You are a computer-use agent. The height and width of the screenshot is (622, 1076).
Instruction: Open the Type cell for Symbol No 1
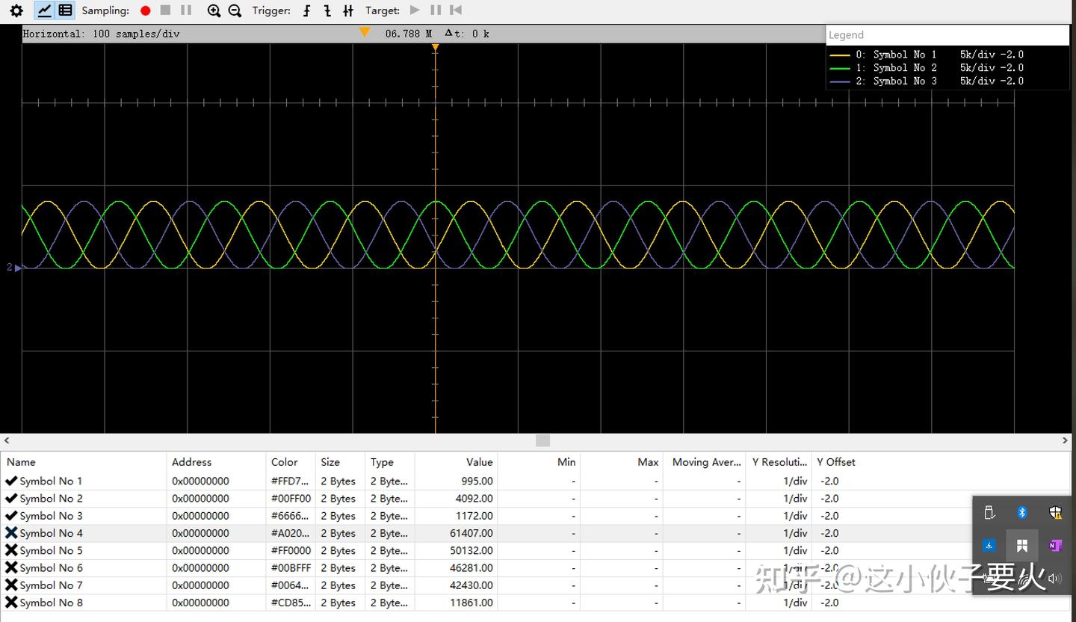389,481
